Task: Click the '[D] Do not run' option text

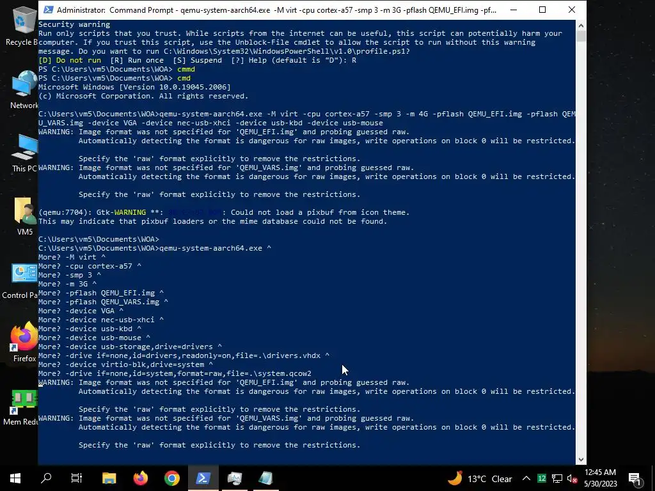Action: [x=70, y=61]
